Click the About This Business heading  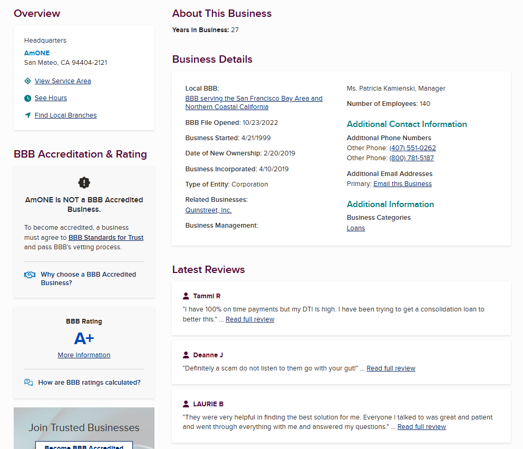(x=222, y=13)
